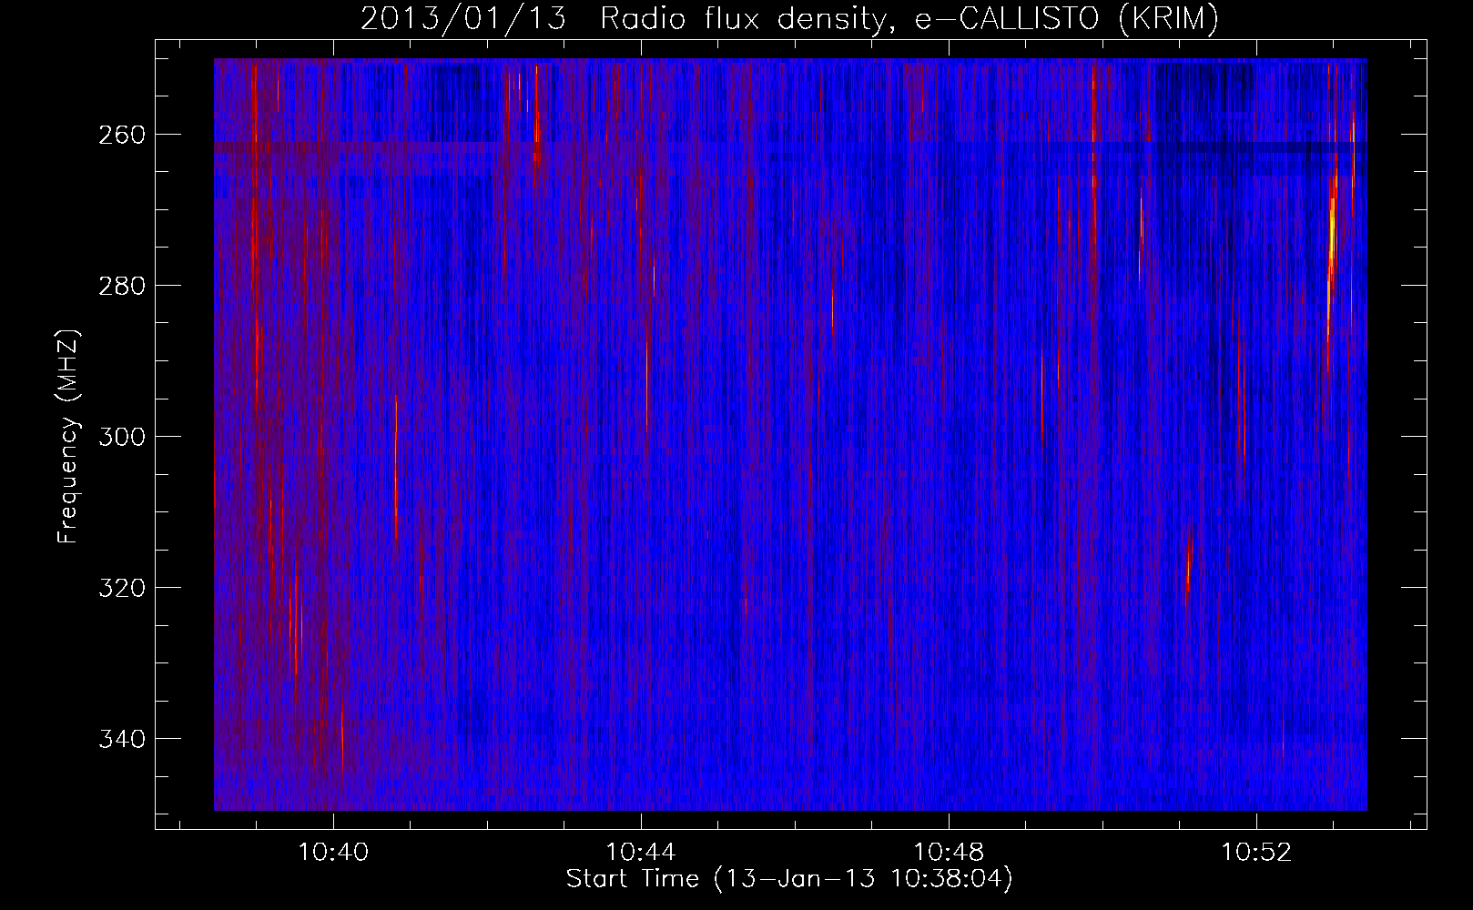1473x910 pixels.
Task: Click the 280 frequency tick label
Action: coord(122,286)
